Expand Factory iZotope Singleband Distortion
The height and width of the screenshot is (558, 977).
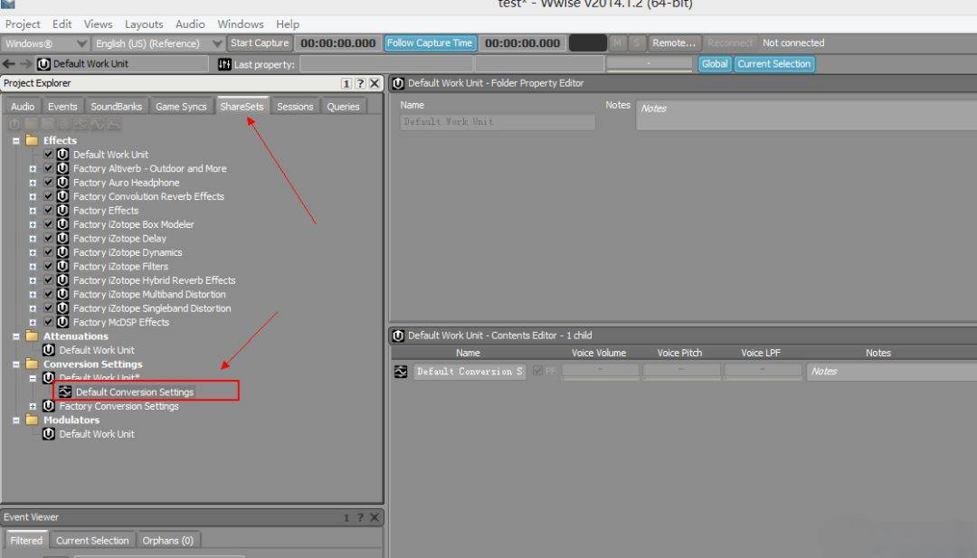33,308
